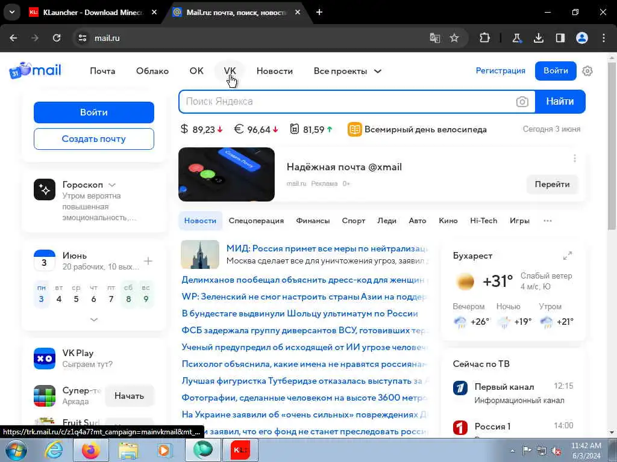The height and width of the screenshot is (462, 617).
Task: Select the Спорт news tab
Action: (353, 221)
